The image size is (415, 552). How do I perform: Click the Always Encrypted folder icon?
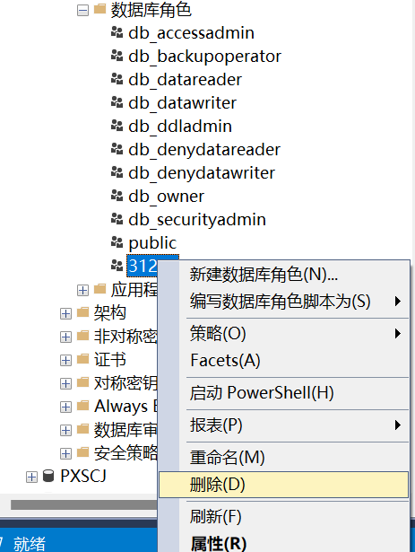tap(83, 406)
